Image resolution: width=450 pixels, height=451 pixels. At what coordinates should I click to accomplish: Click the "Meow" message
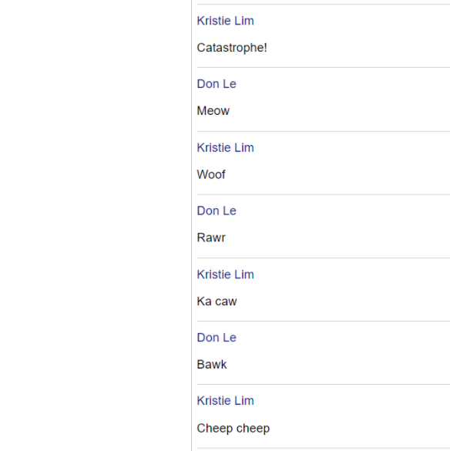pos(213,111)
